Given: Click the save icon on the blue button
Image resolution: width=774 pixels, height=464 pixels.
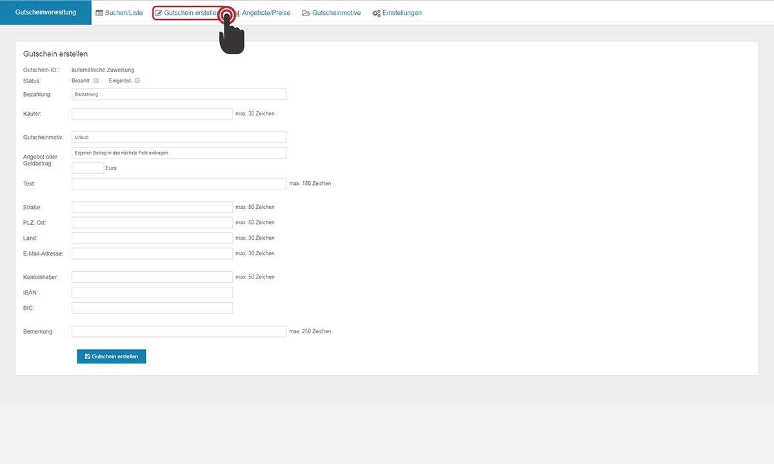Looking at the screenshot, I should pos(88,356).
